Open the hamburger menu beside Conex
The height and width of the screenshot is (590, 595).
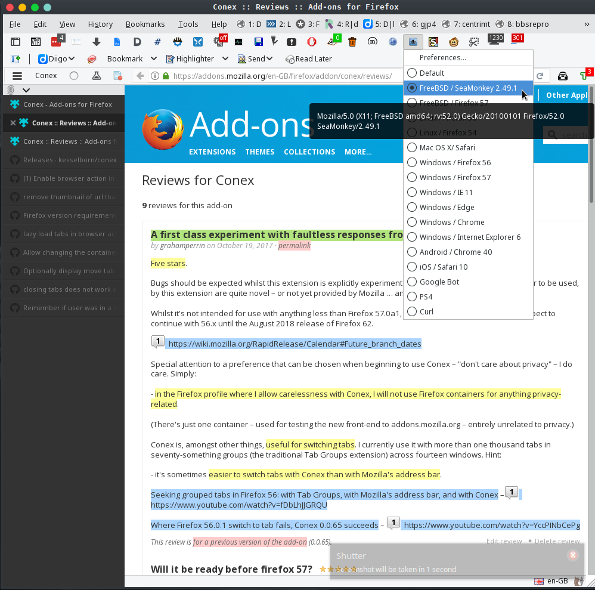point(17,76)
